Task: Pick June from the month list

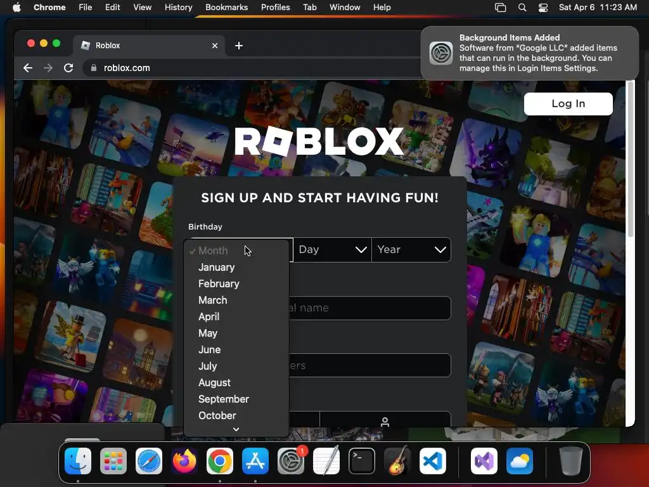Action: click(x=236, y=350)
